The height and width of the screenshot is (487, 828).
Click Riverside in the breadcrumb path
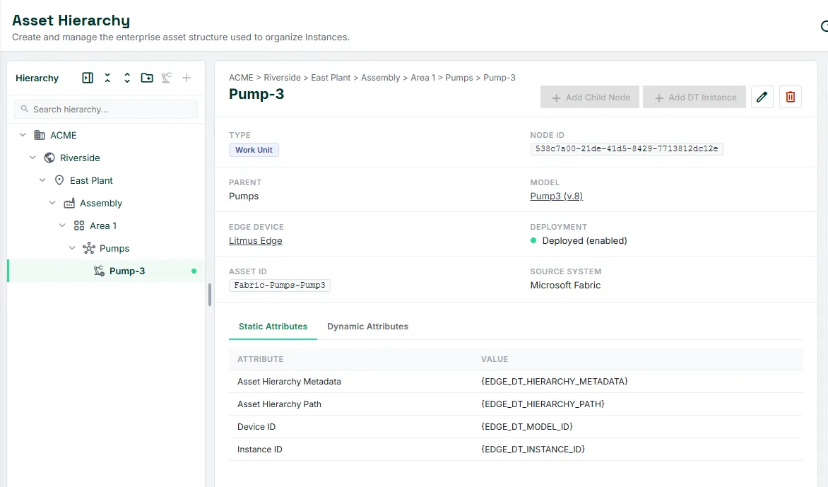point(282,78)
